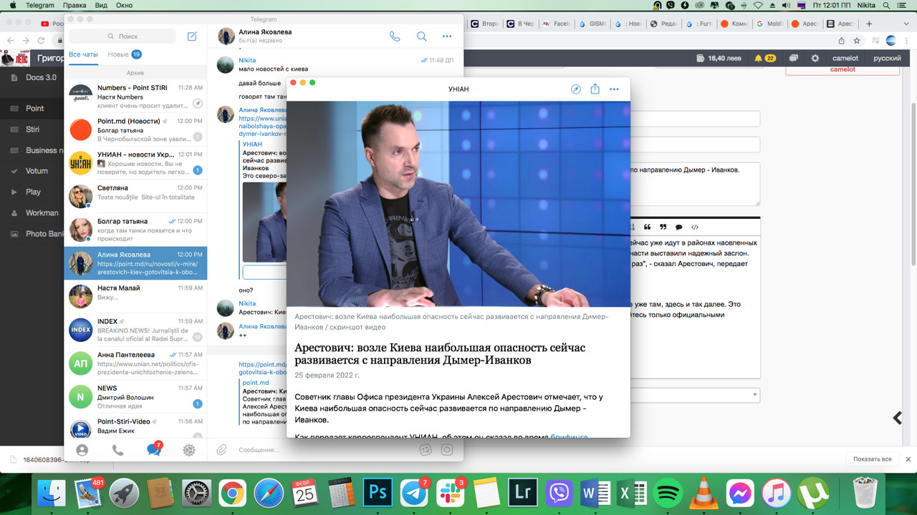
Task: Switch to the Все чаты tab
Action: point(83,54)
